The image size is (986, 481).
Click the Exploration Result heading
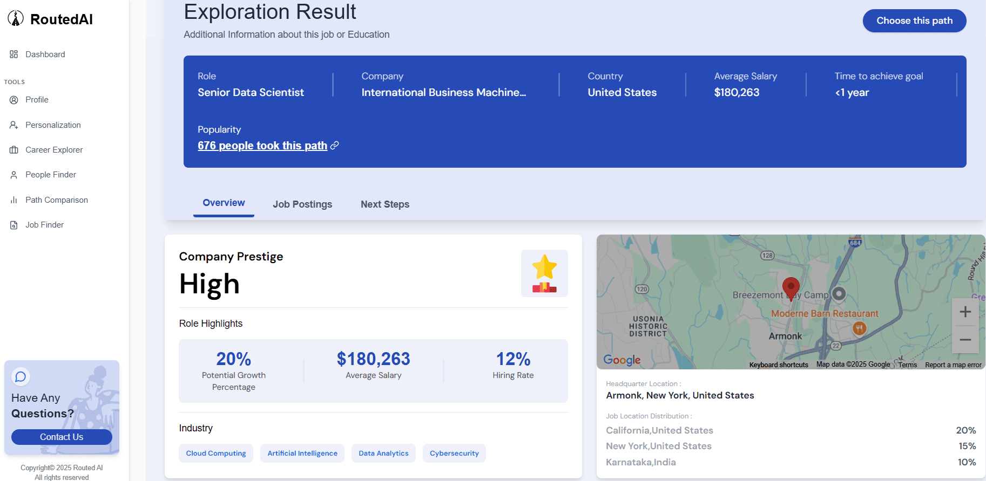click(270, 12)
